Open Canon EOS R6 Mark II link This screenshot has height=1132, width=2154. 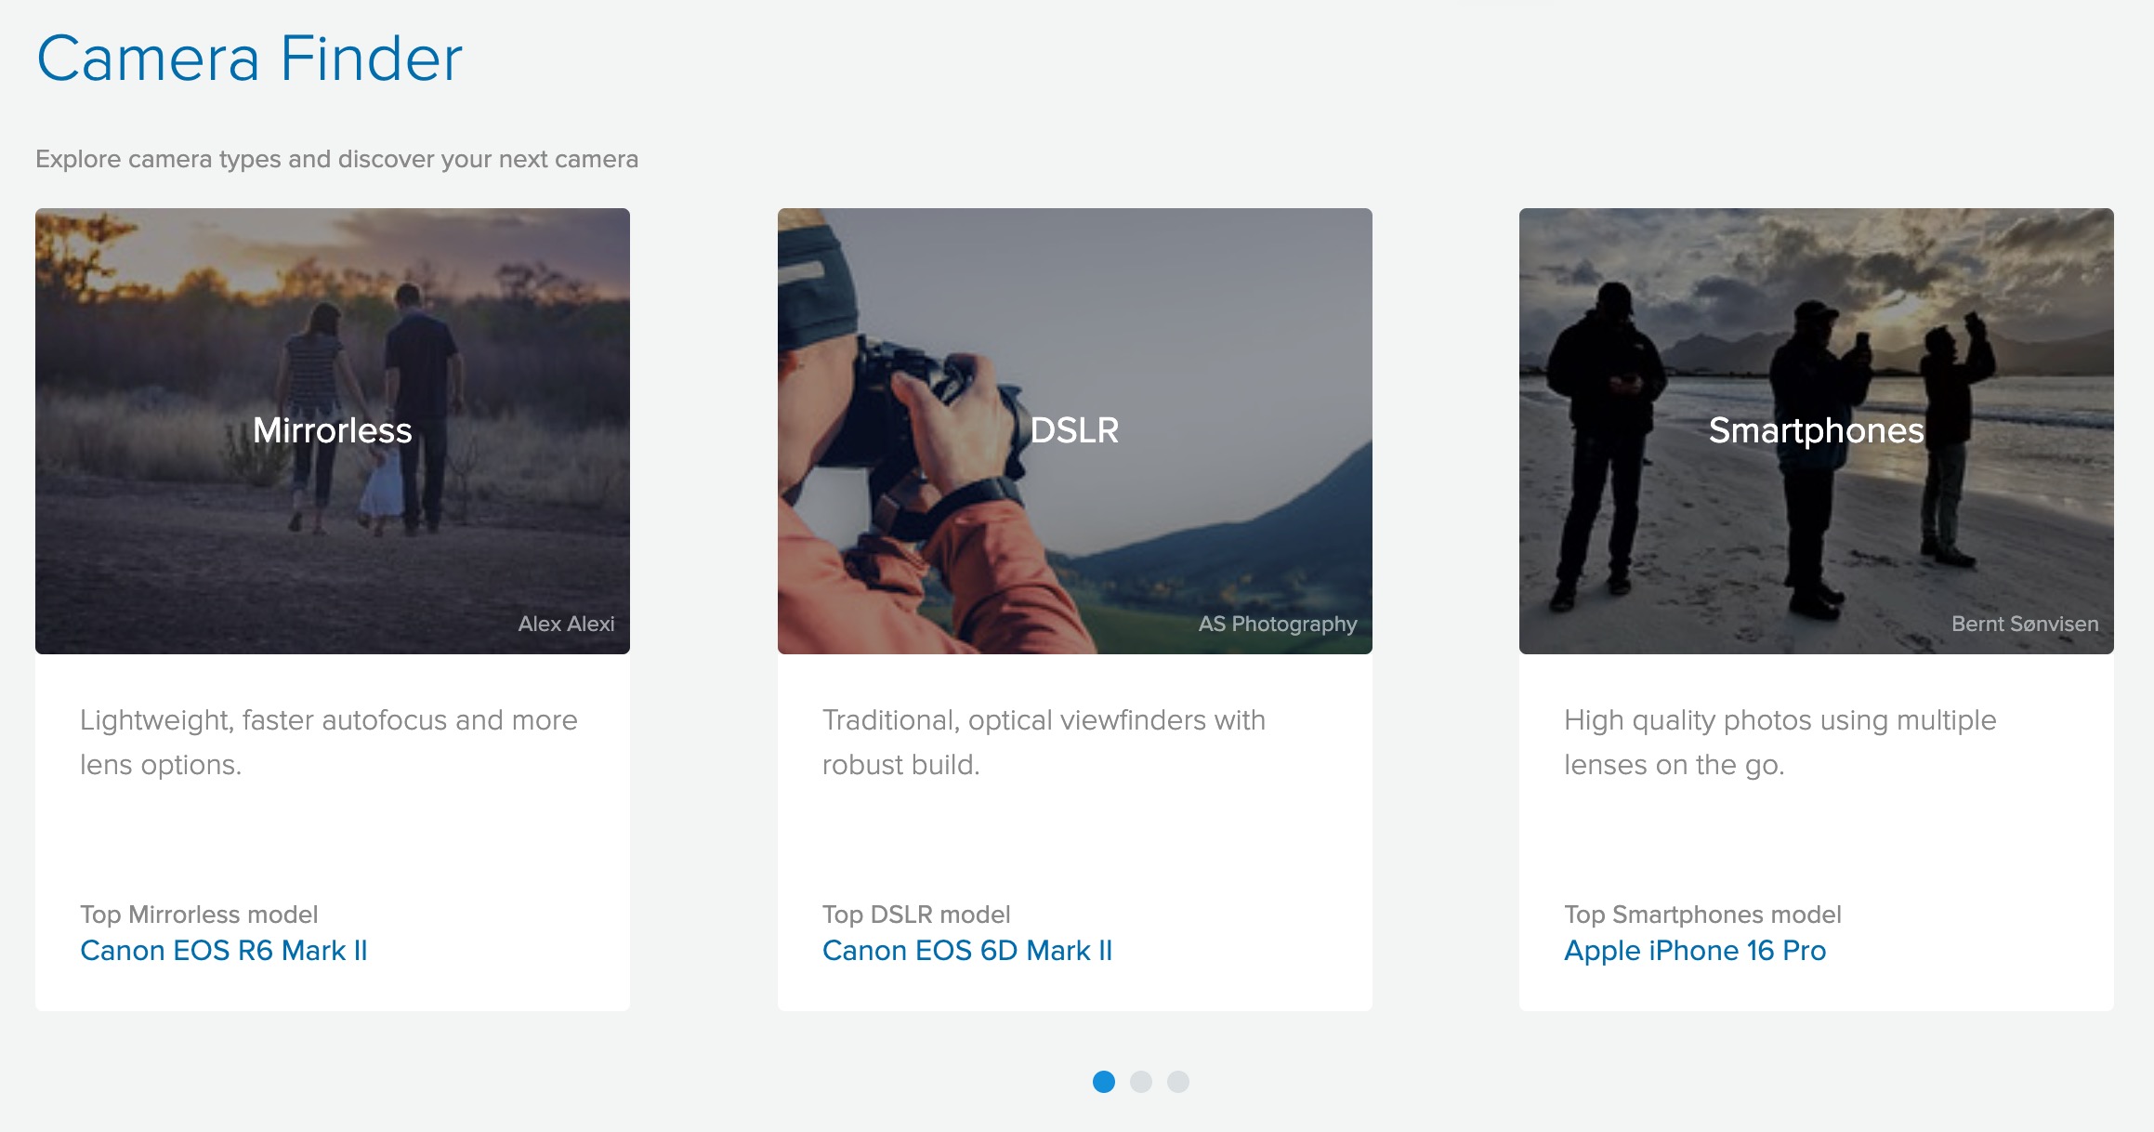point(223,950)
